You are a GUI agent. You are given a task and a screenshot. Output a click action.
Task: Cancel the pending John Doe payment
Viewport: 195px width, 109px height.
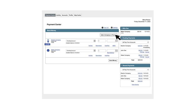(x=147, y=52)
